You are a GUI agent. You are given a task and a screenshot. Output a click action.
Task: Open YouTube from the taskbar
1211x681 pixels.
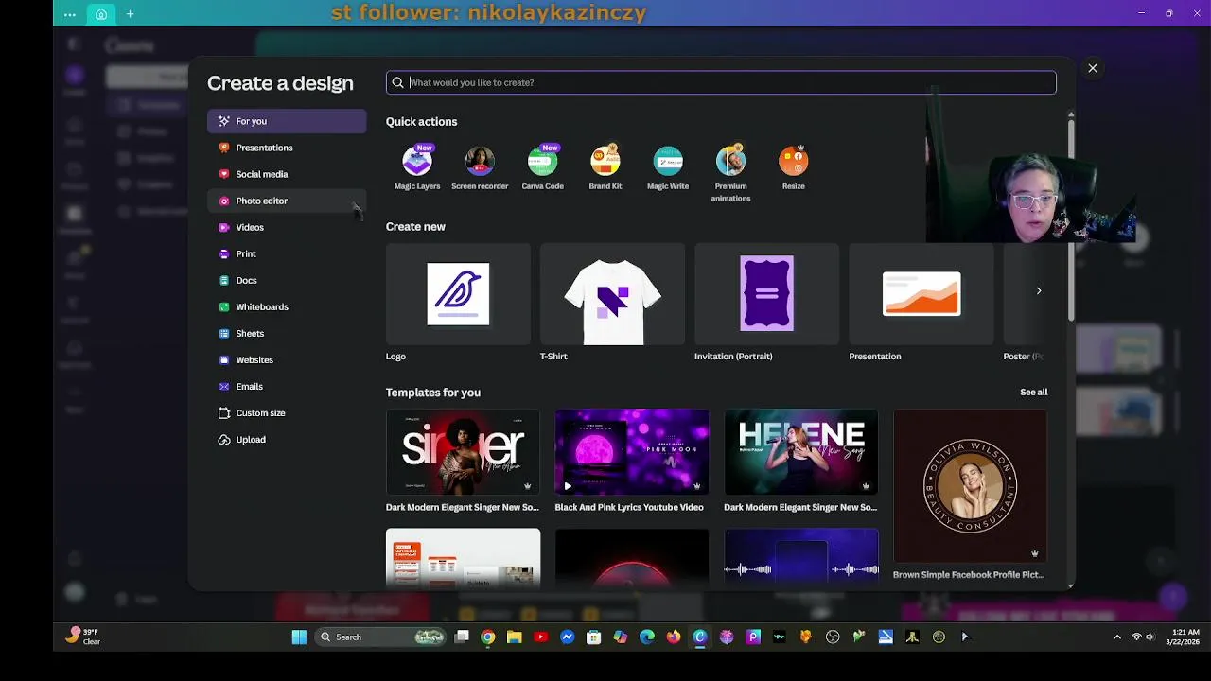(x=540, y=637)
